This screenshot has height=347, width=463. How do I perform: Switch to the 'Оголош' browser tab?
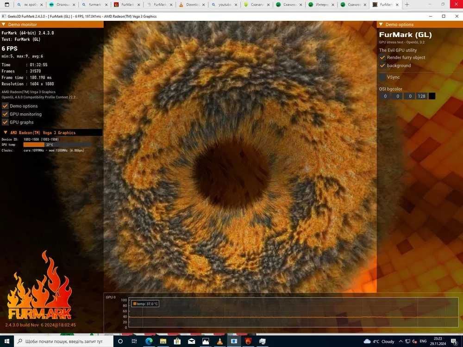(x=62, y=5)
